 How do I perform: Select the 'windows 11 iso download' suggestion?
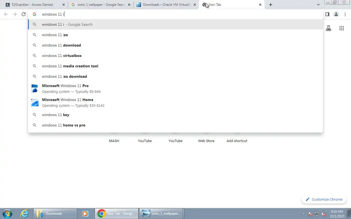[175, 76]
